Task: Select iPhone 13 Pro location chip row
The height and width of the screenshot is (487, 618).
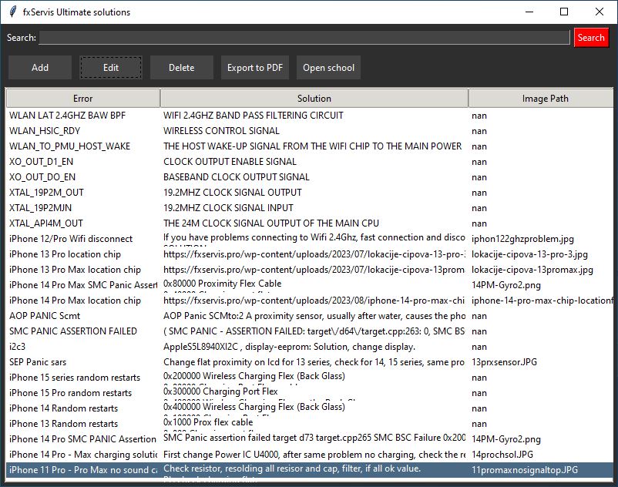Action: (x=310, y=254)
